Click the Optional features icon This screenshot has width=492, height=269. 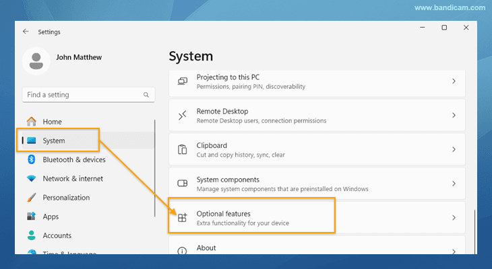tap(182, 217)
